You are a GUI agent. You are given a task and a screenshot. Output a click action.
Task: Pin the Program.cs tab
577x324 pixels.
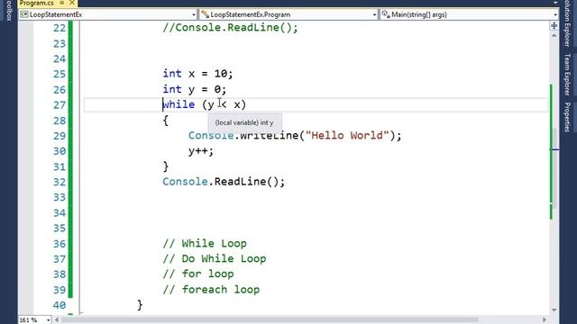(62, 3)
